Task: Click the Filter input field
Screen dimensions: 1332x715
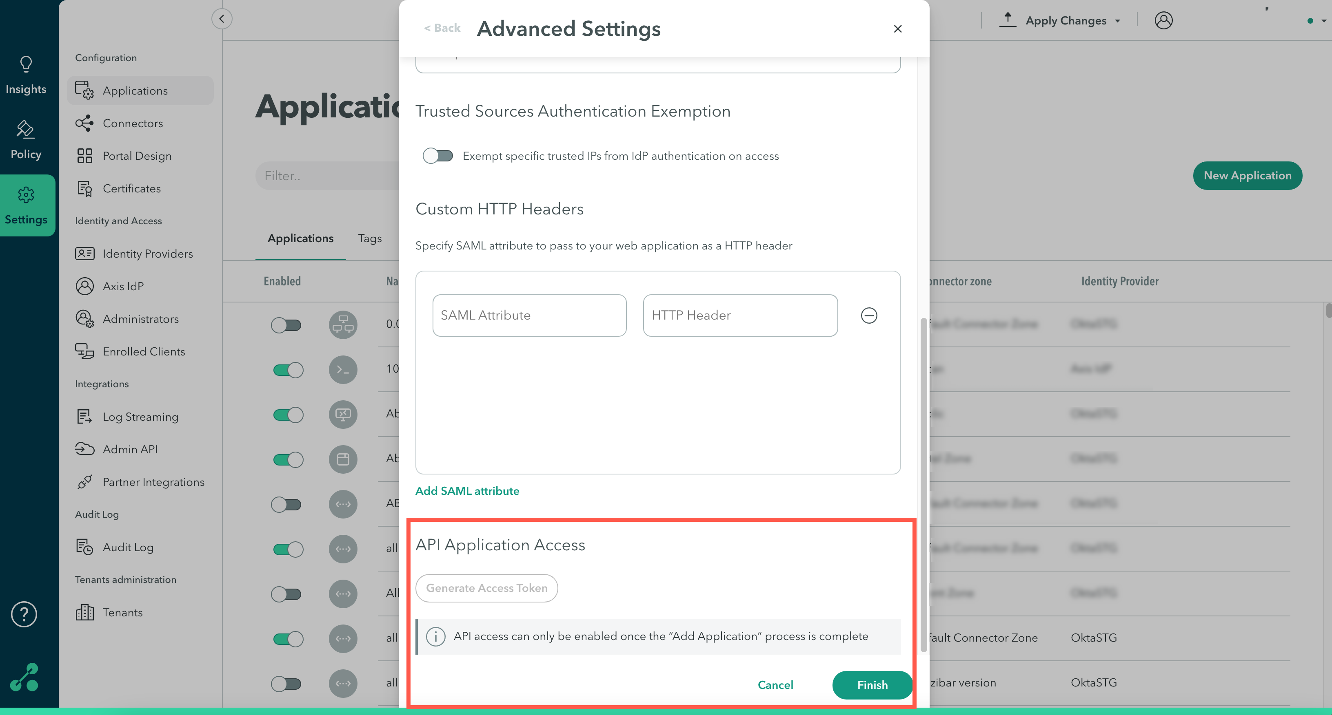Action: point(327,176)
